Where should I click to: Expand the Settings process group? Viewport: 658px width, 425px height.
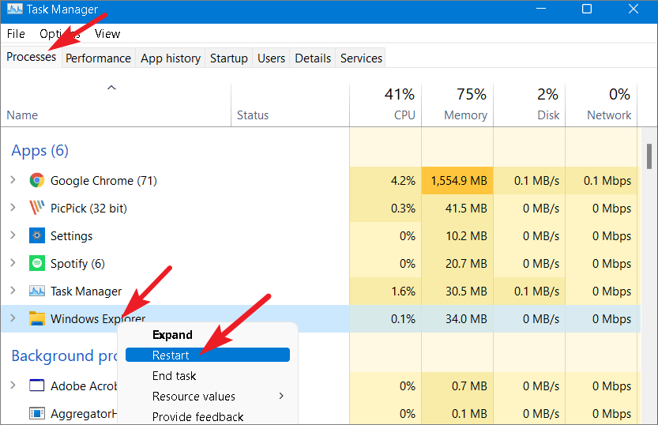coord(13,235)
